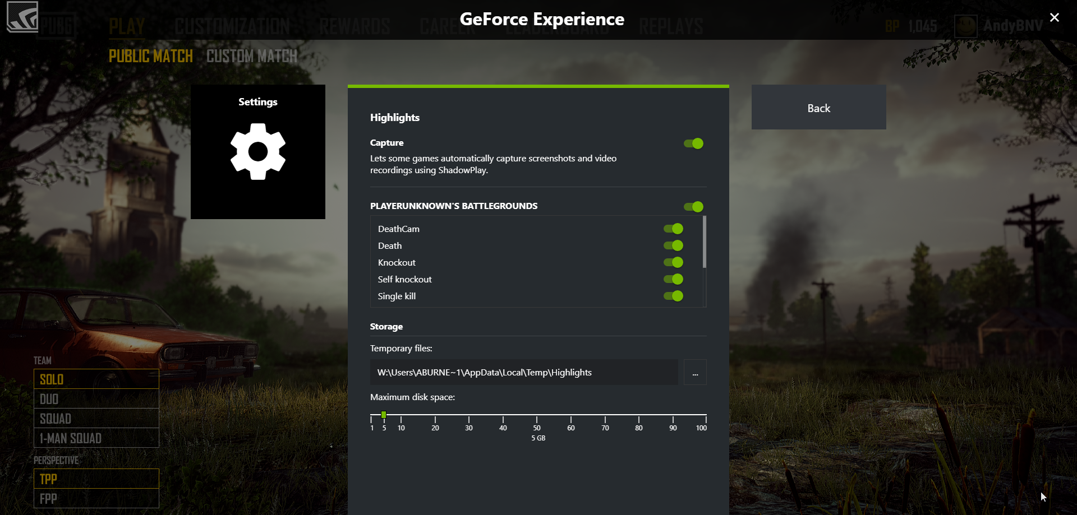
Task: Click the highlights list scrollbar
Action: 705,242
